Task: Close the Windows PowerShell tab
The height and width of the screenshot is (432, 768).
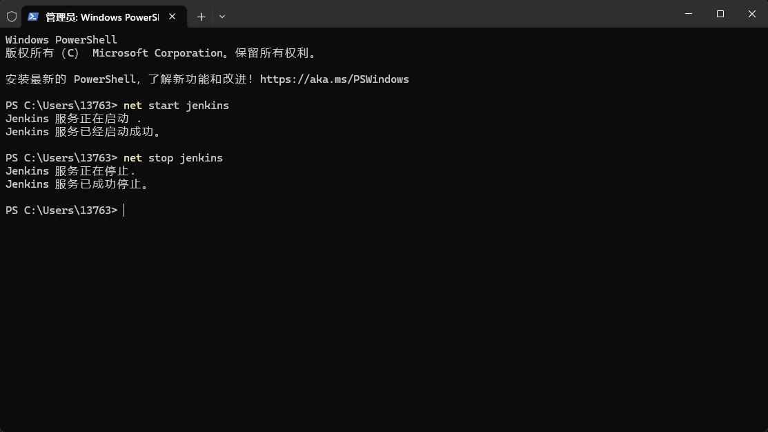Action: [173, 17]
